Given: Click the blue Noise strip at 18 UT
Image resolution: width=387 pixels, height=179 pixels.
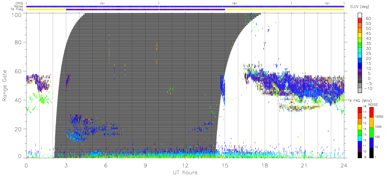Looking at the screenshot, I should pos(264,6).
